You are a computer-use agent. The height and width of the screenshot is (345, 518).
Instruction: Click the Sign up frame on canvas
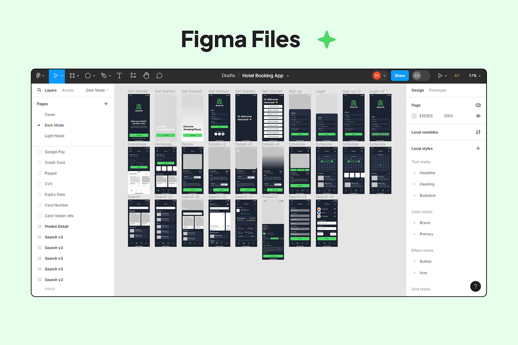pos(300,118)
